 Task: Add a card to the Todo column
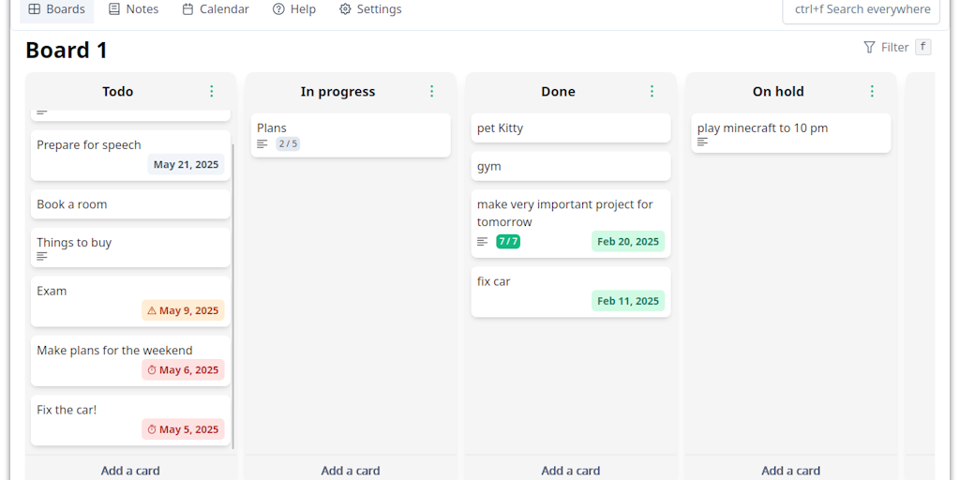pyautogui.click(x=130, y=470)
